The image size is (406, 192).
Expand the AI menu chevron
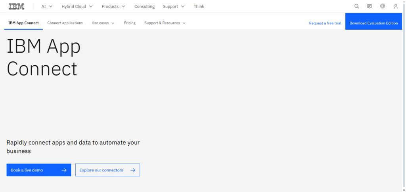[x=50, y=6]
